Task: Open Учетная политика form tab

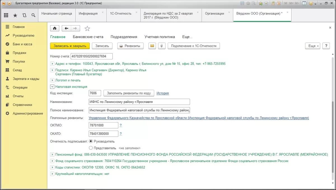Action: tap(160, 37)
